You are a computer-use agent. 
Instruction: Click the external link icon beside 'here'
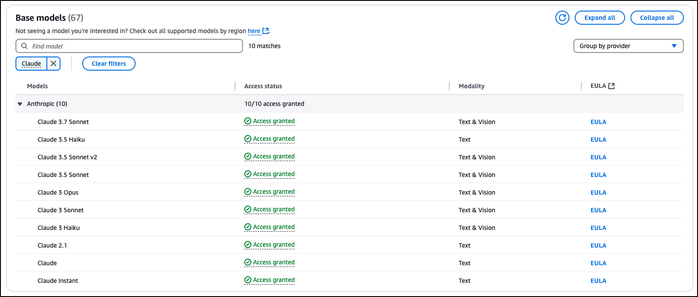[x=266, y=31]
